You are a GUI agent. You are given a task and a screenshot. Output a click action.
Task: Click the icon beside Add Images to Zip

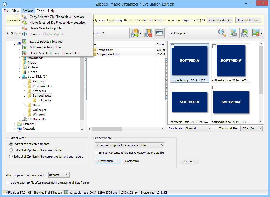pyautogui.click(x=24, y=47)
